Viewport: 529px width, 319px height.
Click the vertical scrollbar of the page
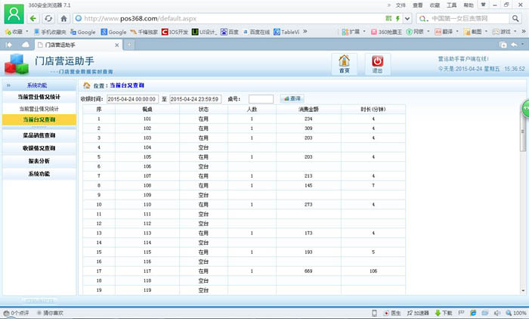coord(523,189)
